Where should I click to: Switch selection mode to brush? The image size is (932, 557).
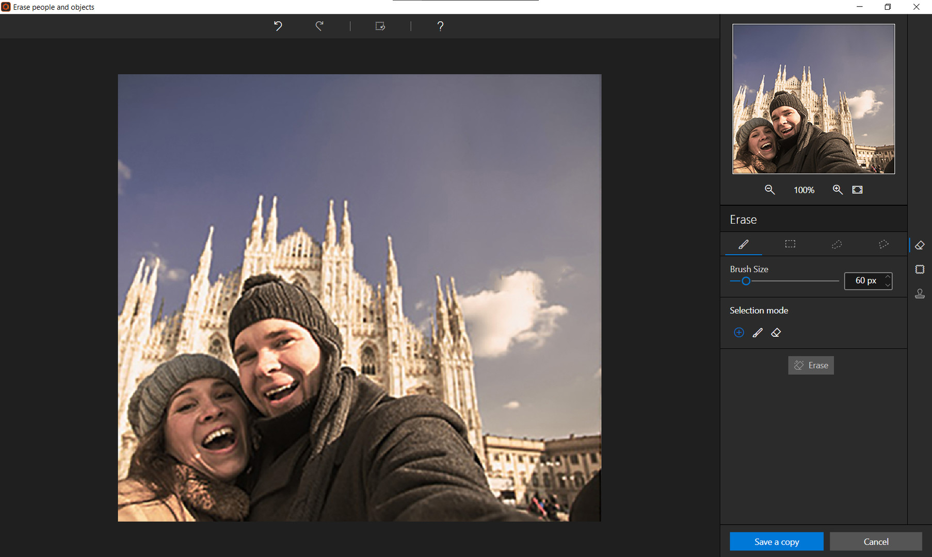[x=758, y=333]
